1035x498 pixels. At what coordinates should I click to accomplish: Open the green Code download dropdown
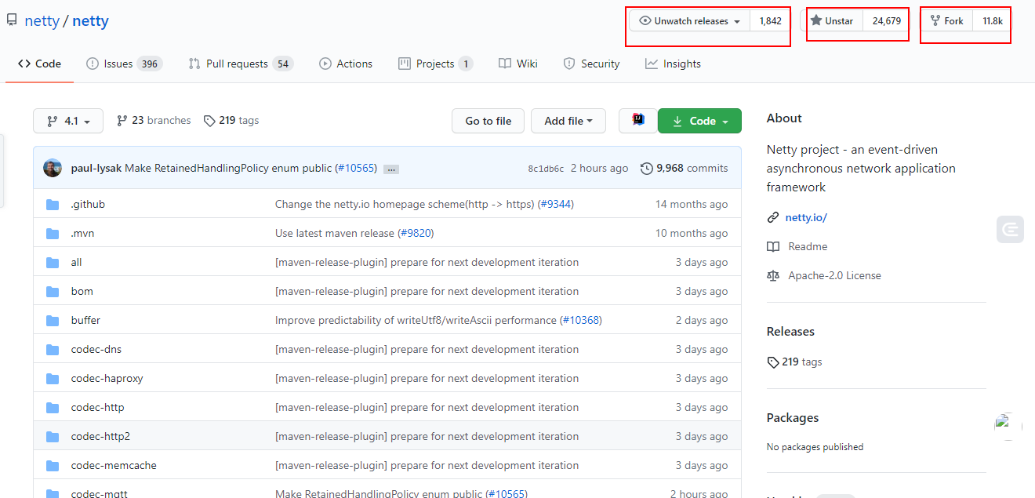(x=699, y=121)
